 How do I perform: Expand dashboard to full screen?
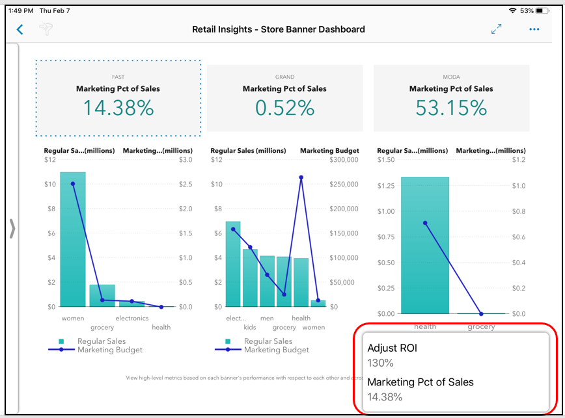click(x=497, y=29)
